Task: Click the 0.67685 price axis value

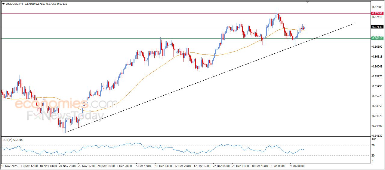Action: coord(377,7)
